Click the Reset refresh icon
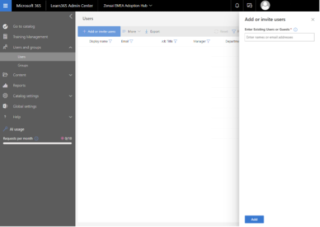320x227 pixels. click(216, 31)
